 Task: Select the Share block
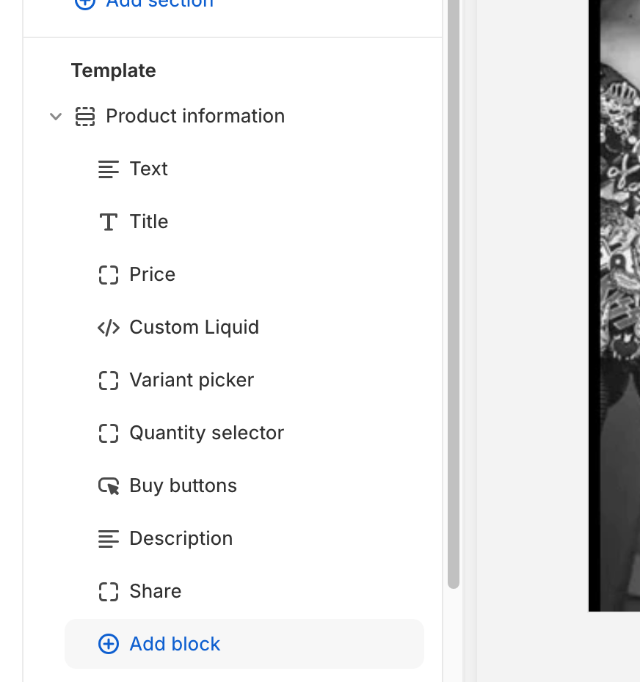pos(155,591)
